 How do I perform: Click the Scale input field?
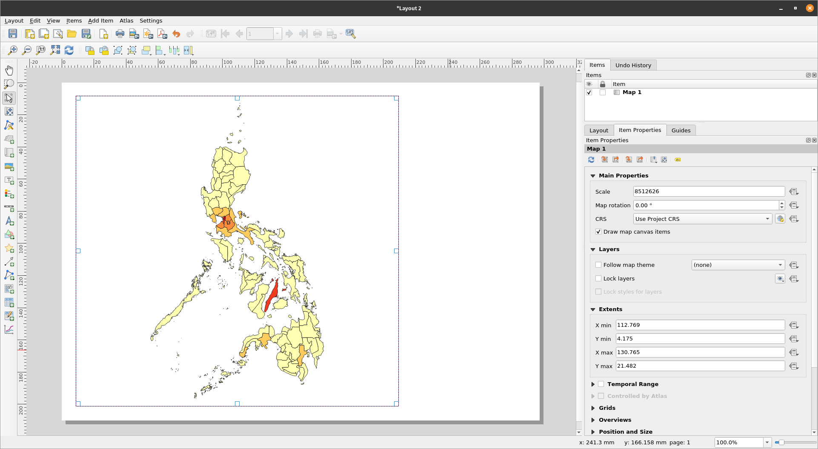[709, 192]
